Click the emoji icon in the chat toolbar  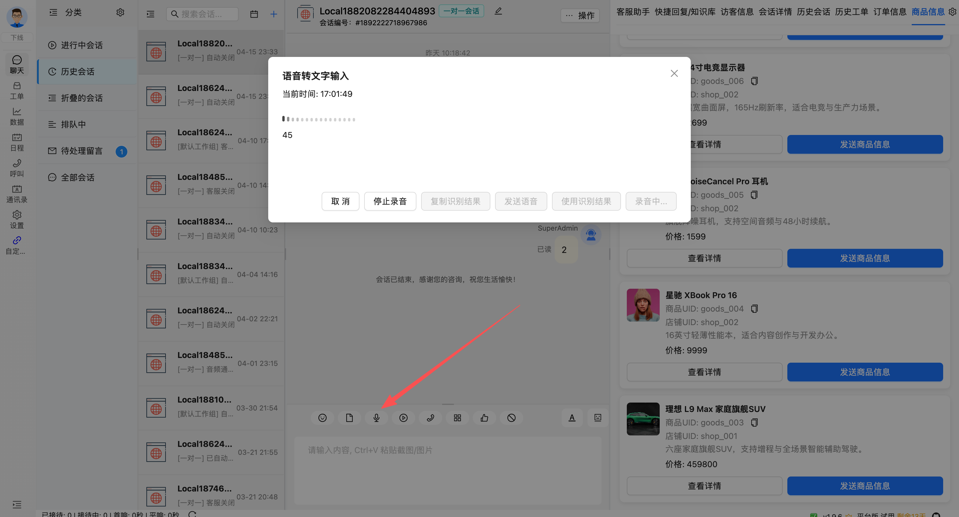click(x=323, y=418)
